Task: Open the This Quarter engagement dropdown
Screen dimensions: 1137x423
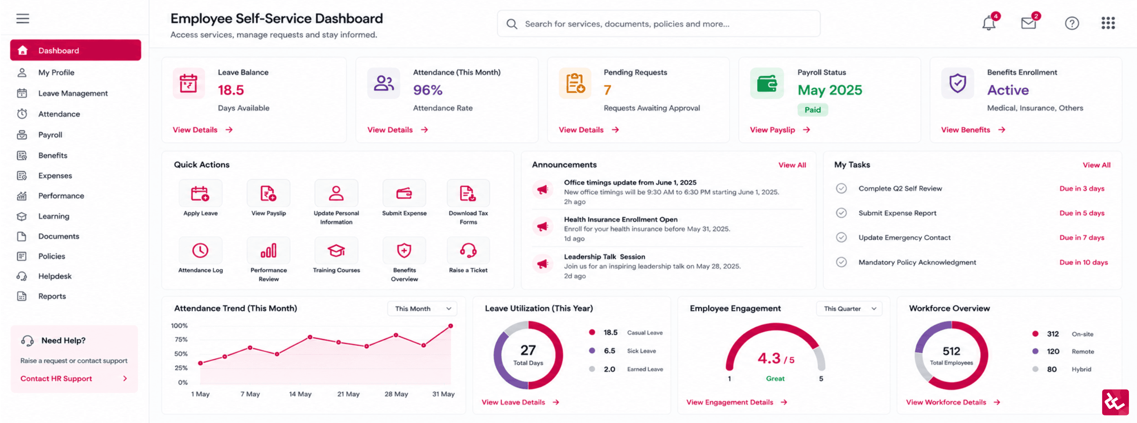Action: [849, 309]
